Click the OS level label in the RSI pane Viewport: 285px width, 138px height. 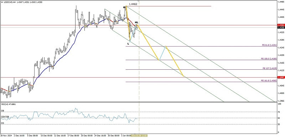(3, 123)
